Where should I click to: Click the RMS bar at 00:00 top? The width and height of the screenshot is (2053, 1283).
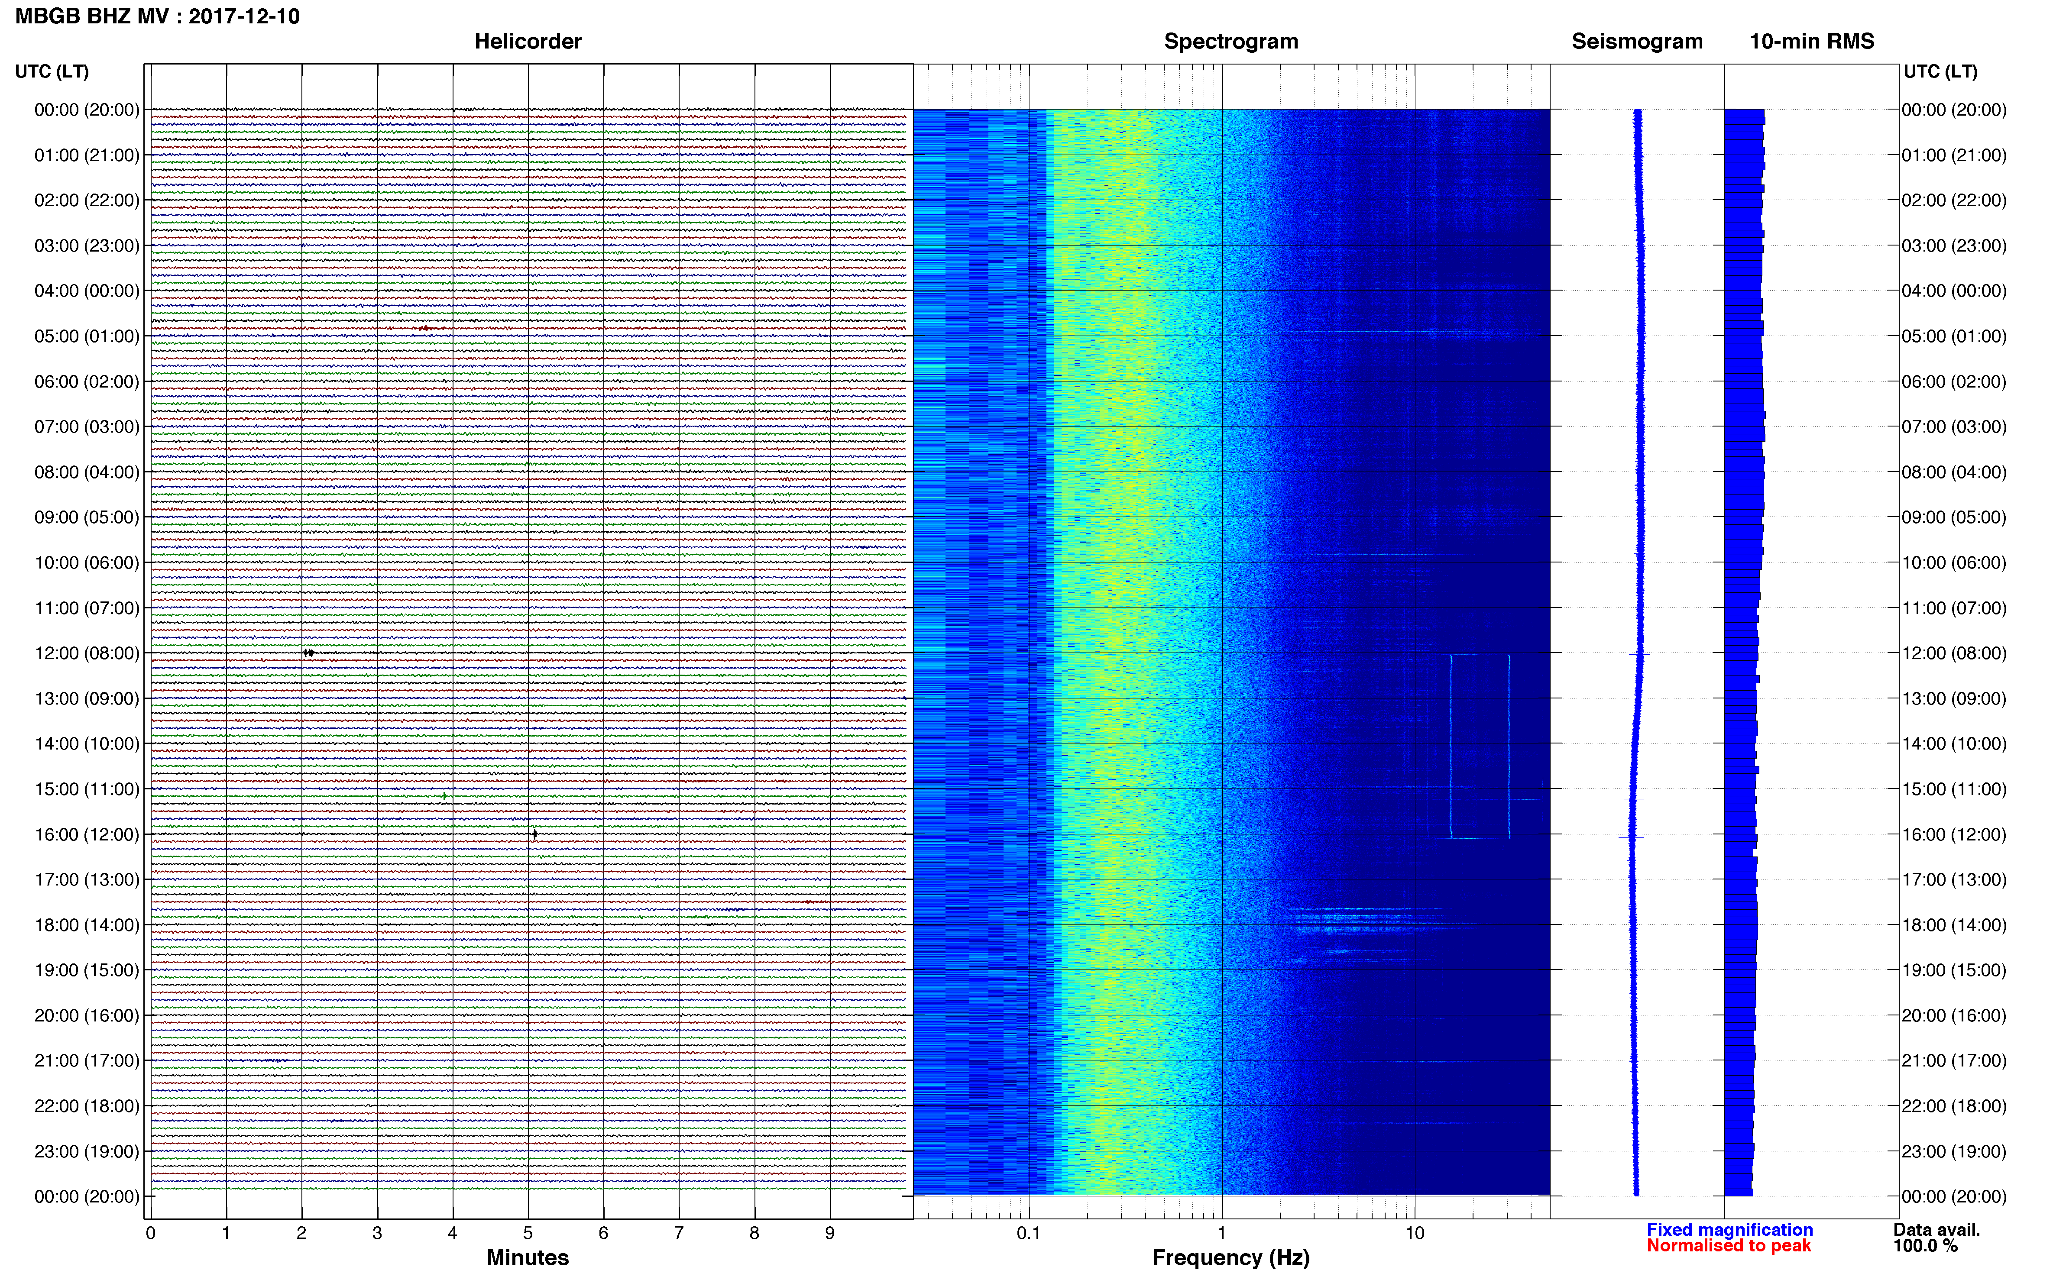(x=1745, y=113)
